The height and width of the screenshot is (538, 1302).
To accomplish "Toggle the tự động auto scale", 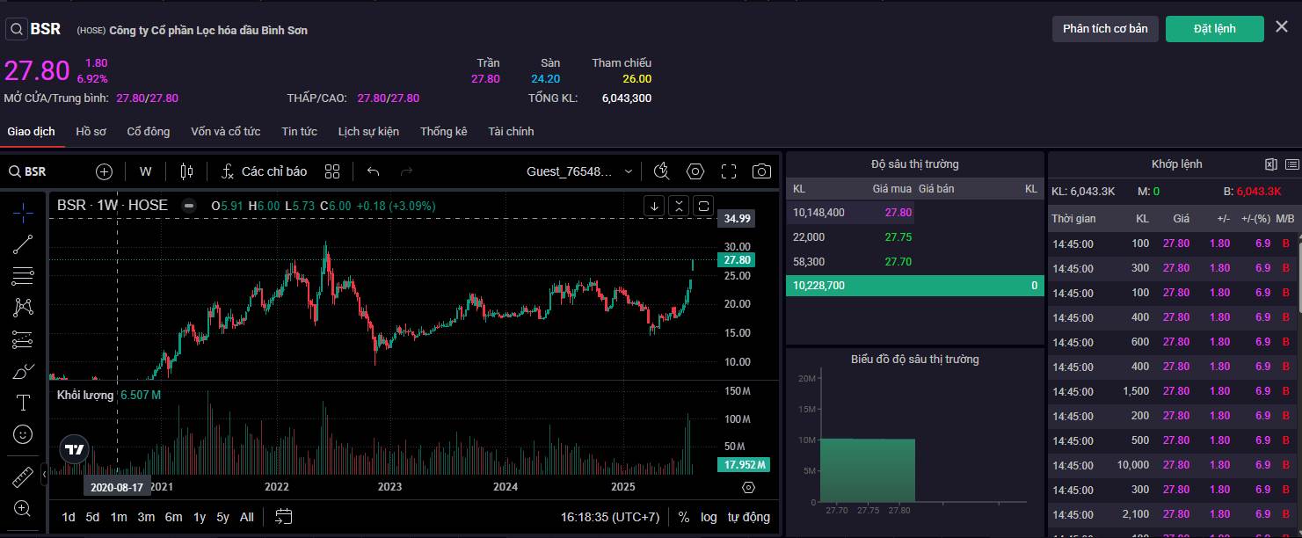I will (748, 517).
